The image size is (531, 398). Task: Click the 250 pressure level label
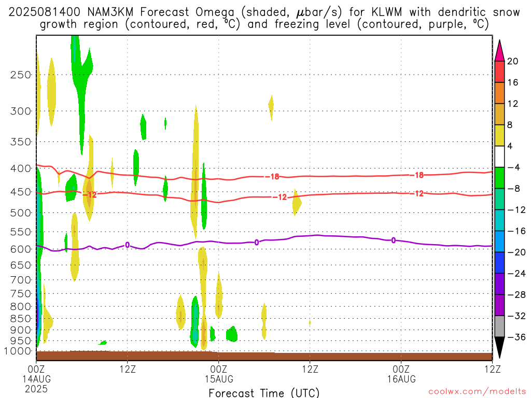click(x=21, y=75)
